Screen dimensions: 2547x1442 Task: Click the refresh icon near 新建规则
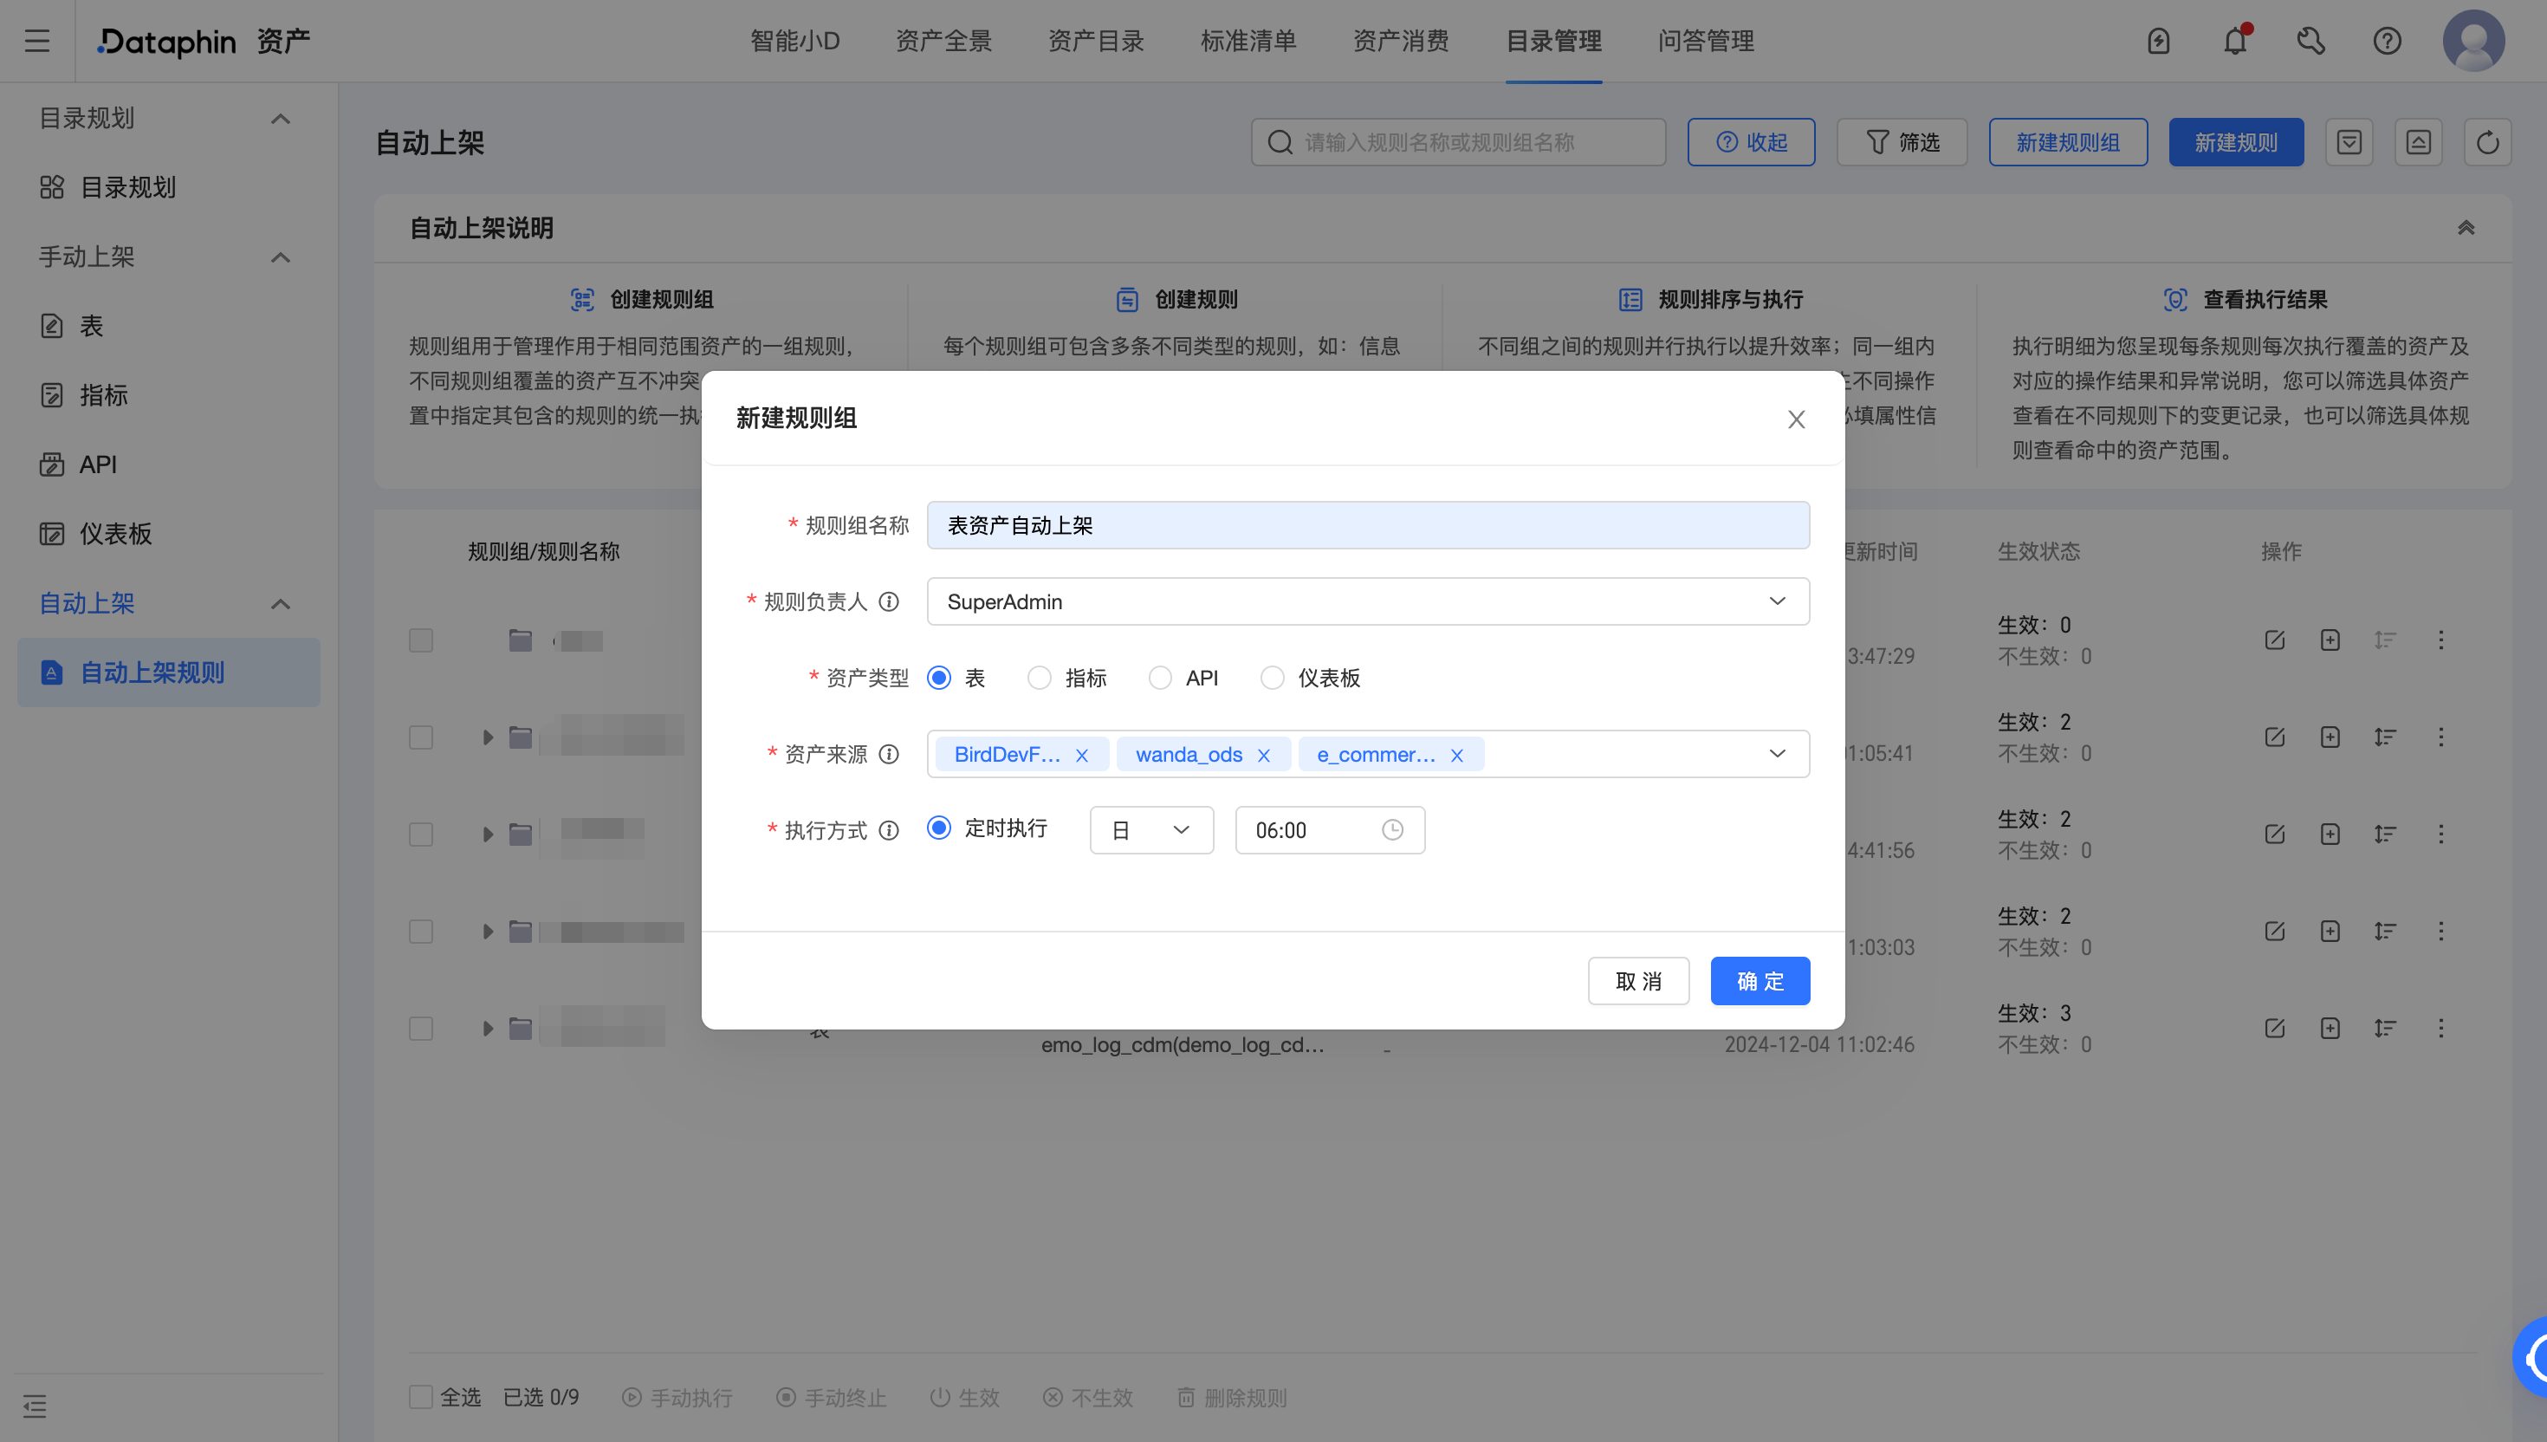click(2486, 143)
